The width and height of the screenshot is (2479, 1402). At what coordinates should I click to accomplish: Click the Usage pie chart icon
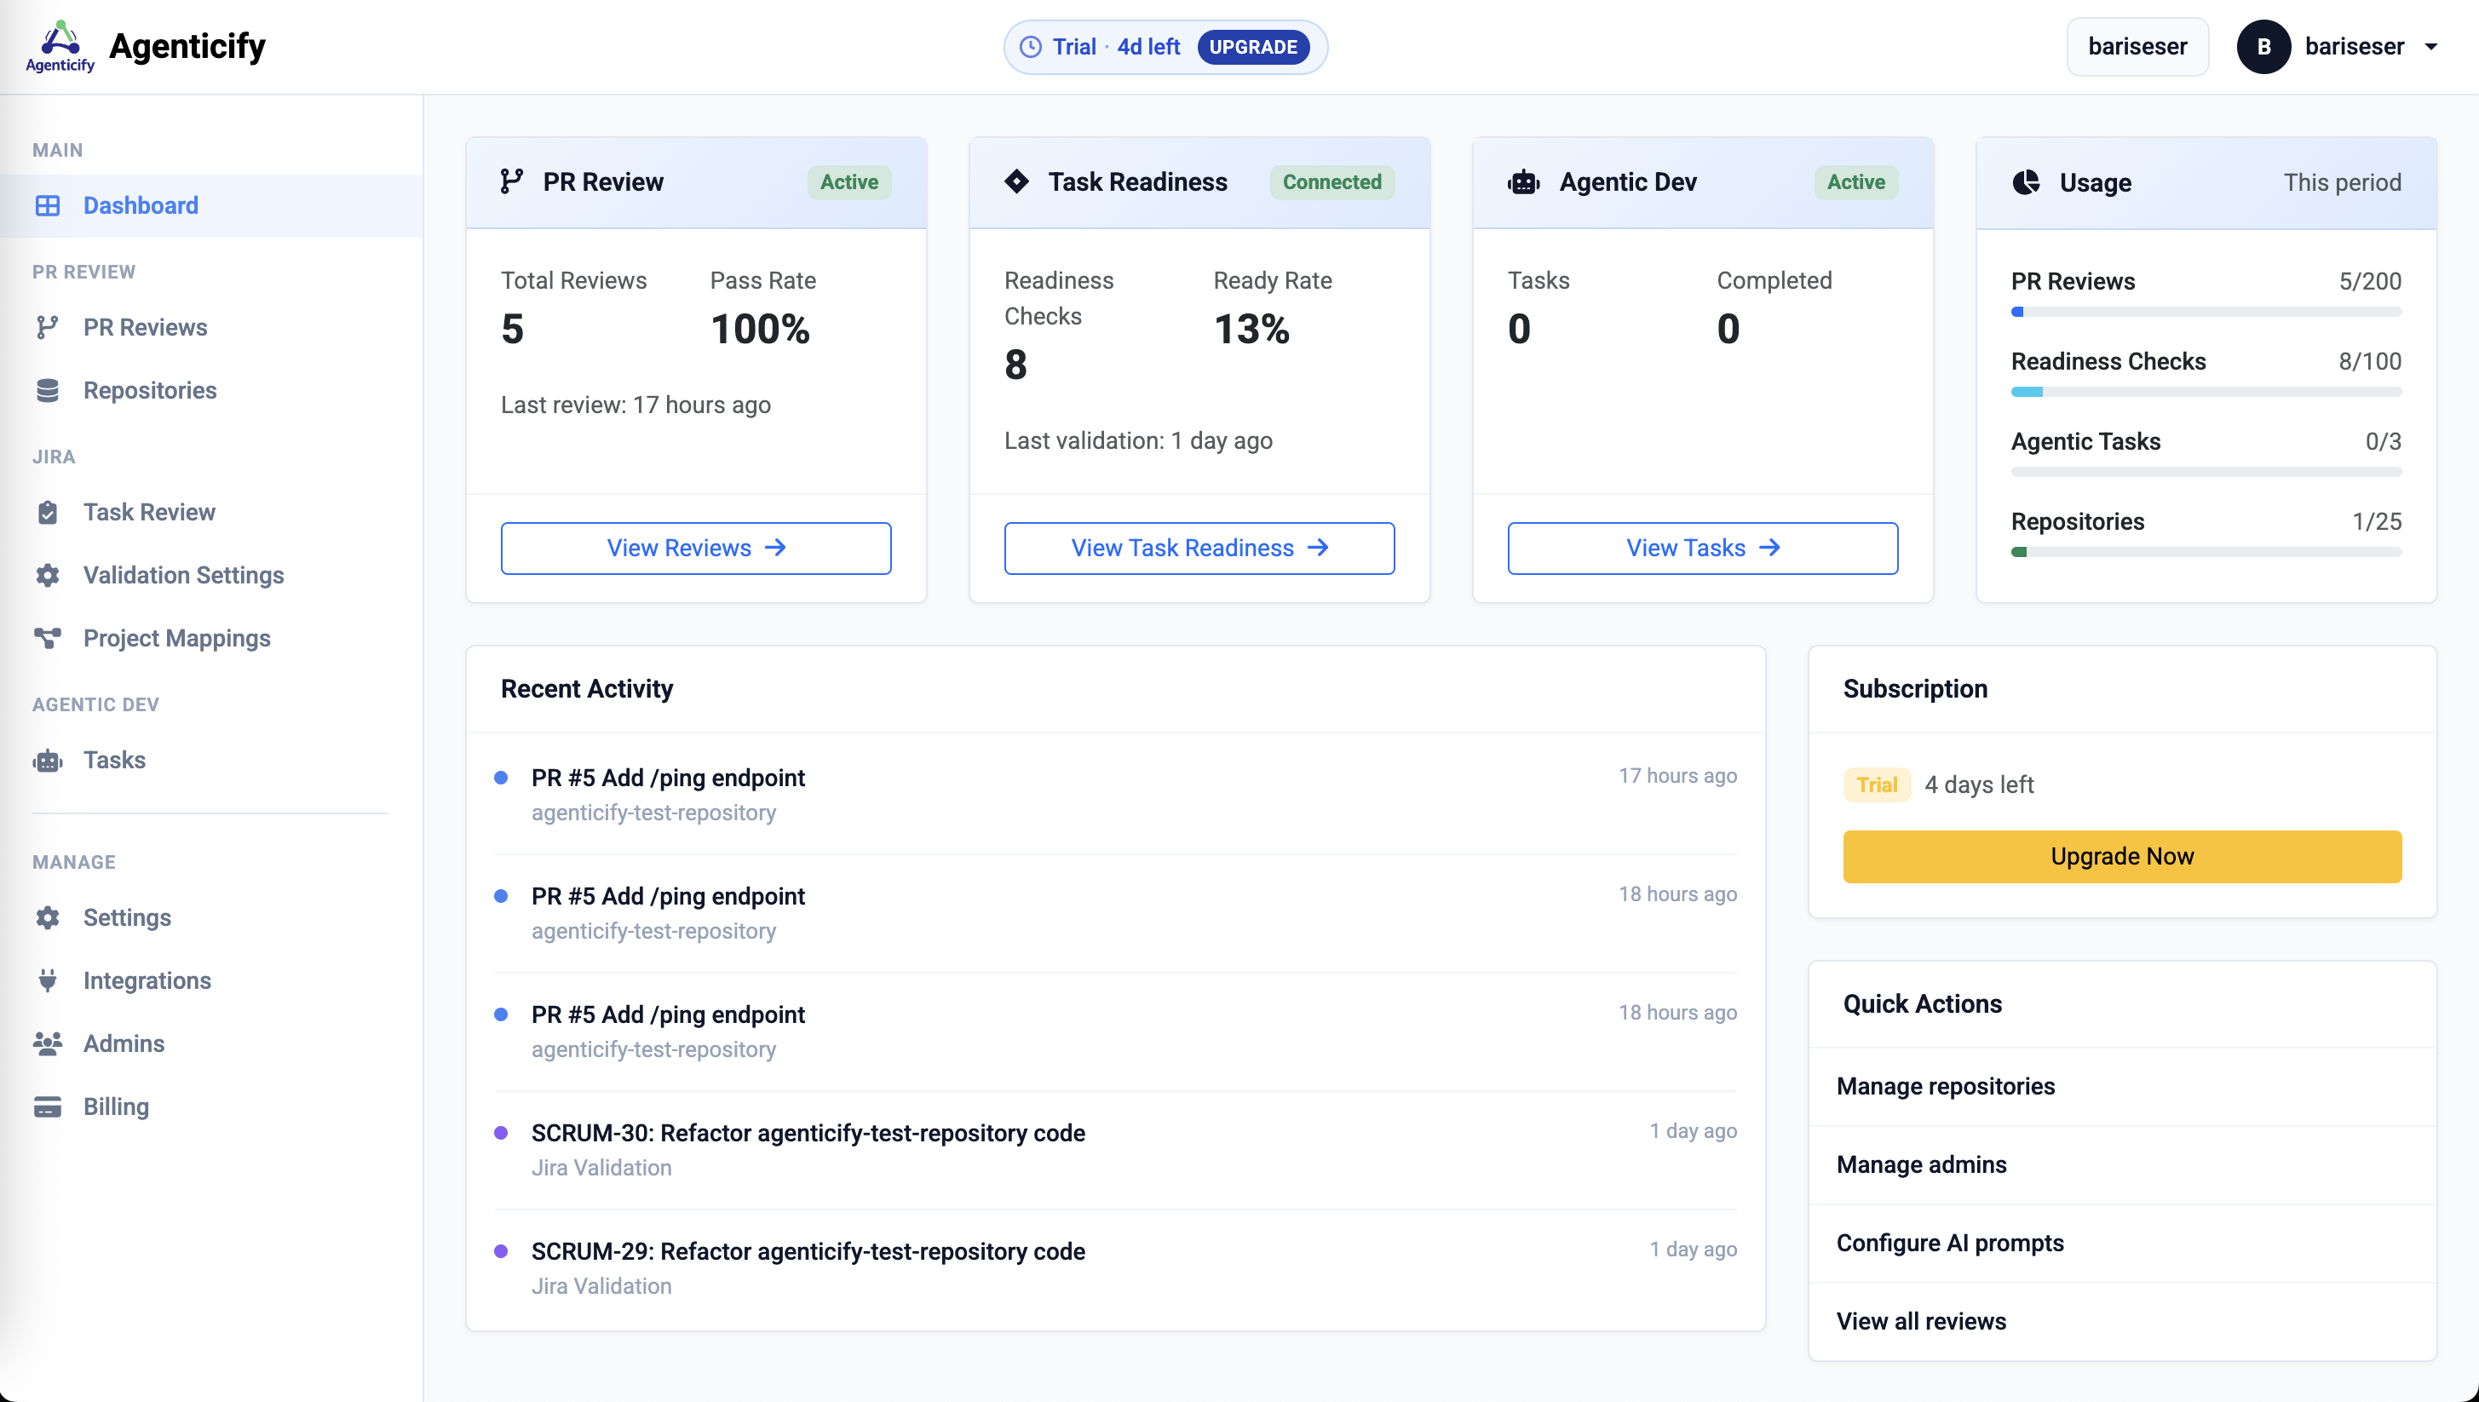click(x=2027, y=182)
